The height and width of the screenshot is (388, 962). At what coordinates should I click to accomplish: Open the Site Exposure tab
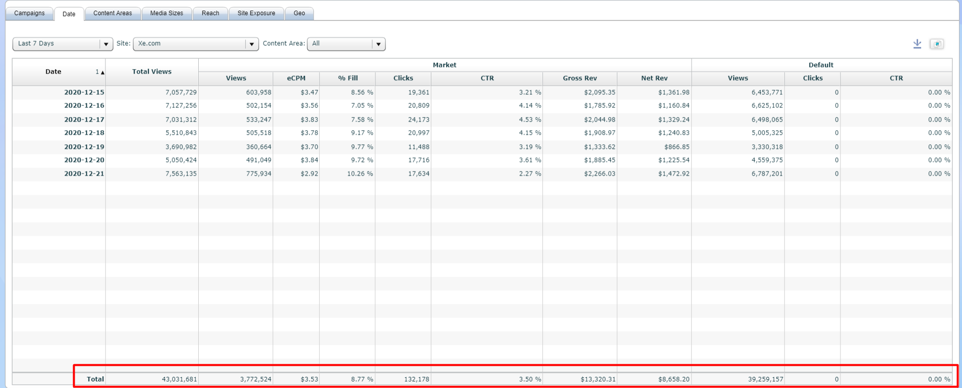[x=256, y=13]
